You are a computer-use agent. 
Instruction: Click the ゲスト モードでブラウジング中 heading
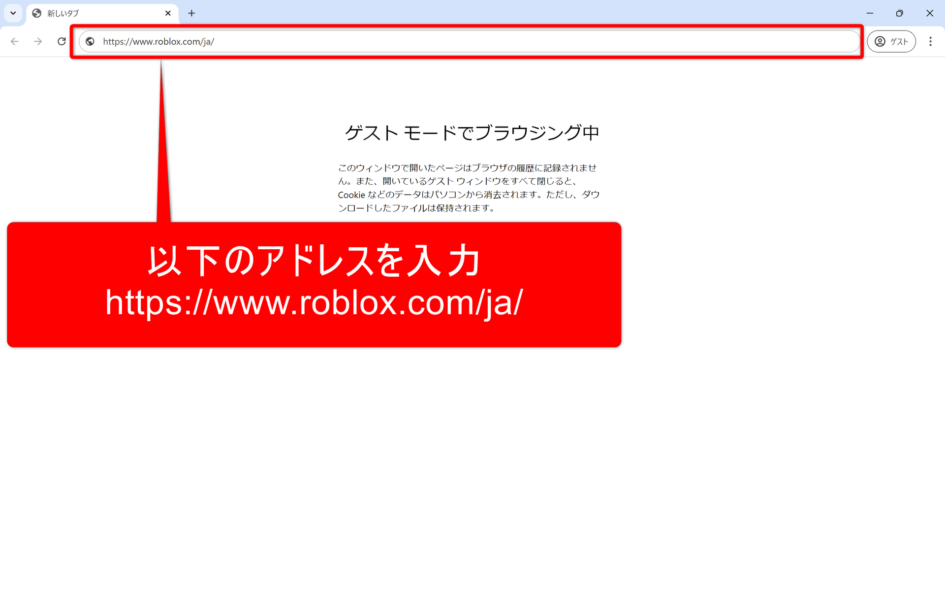[472, 133]
